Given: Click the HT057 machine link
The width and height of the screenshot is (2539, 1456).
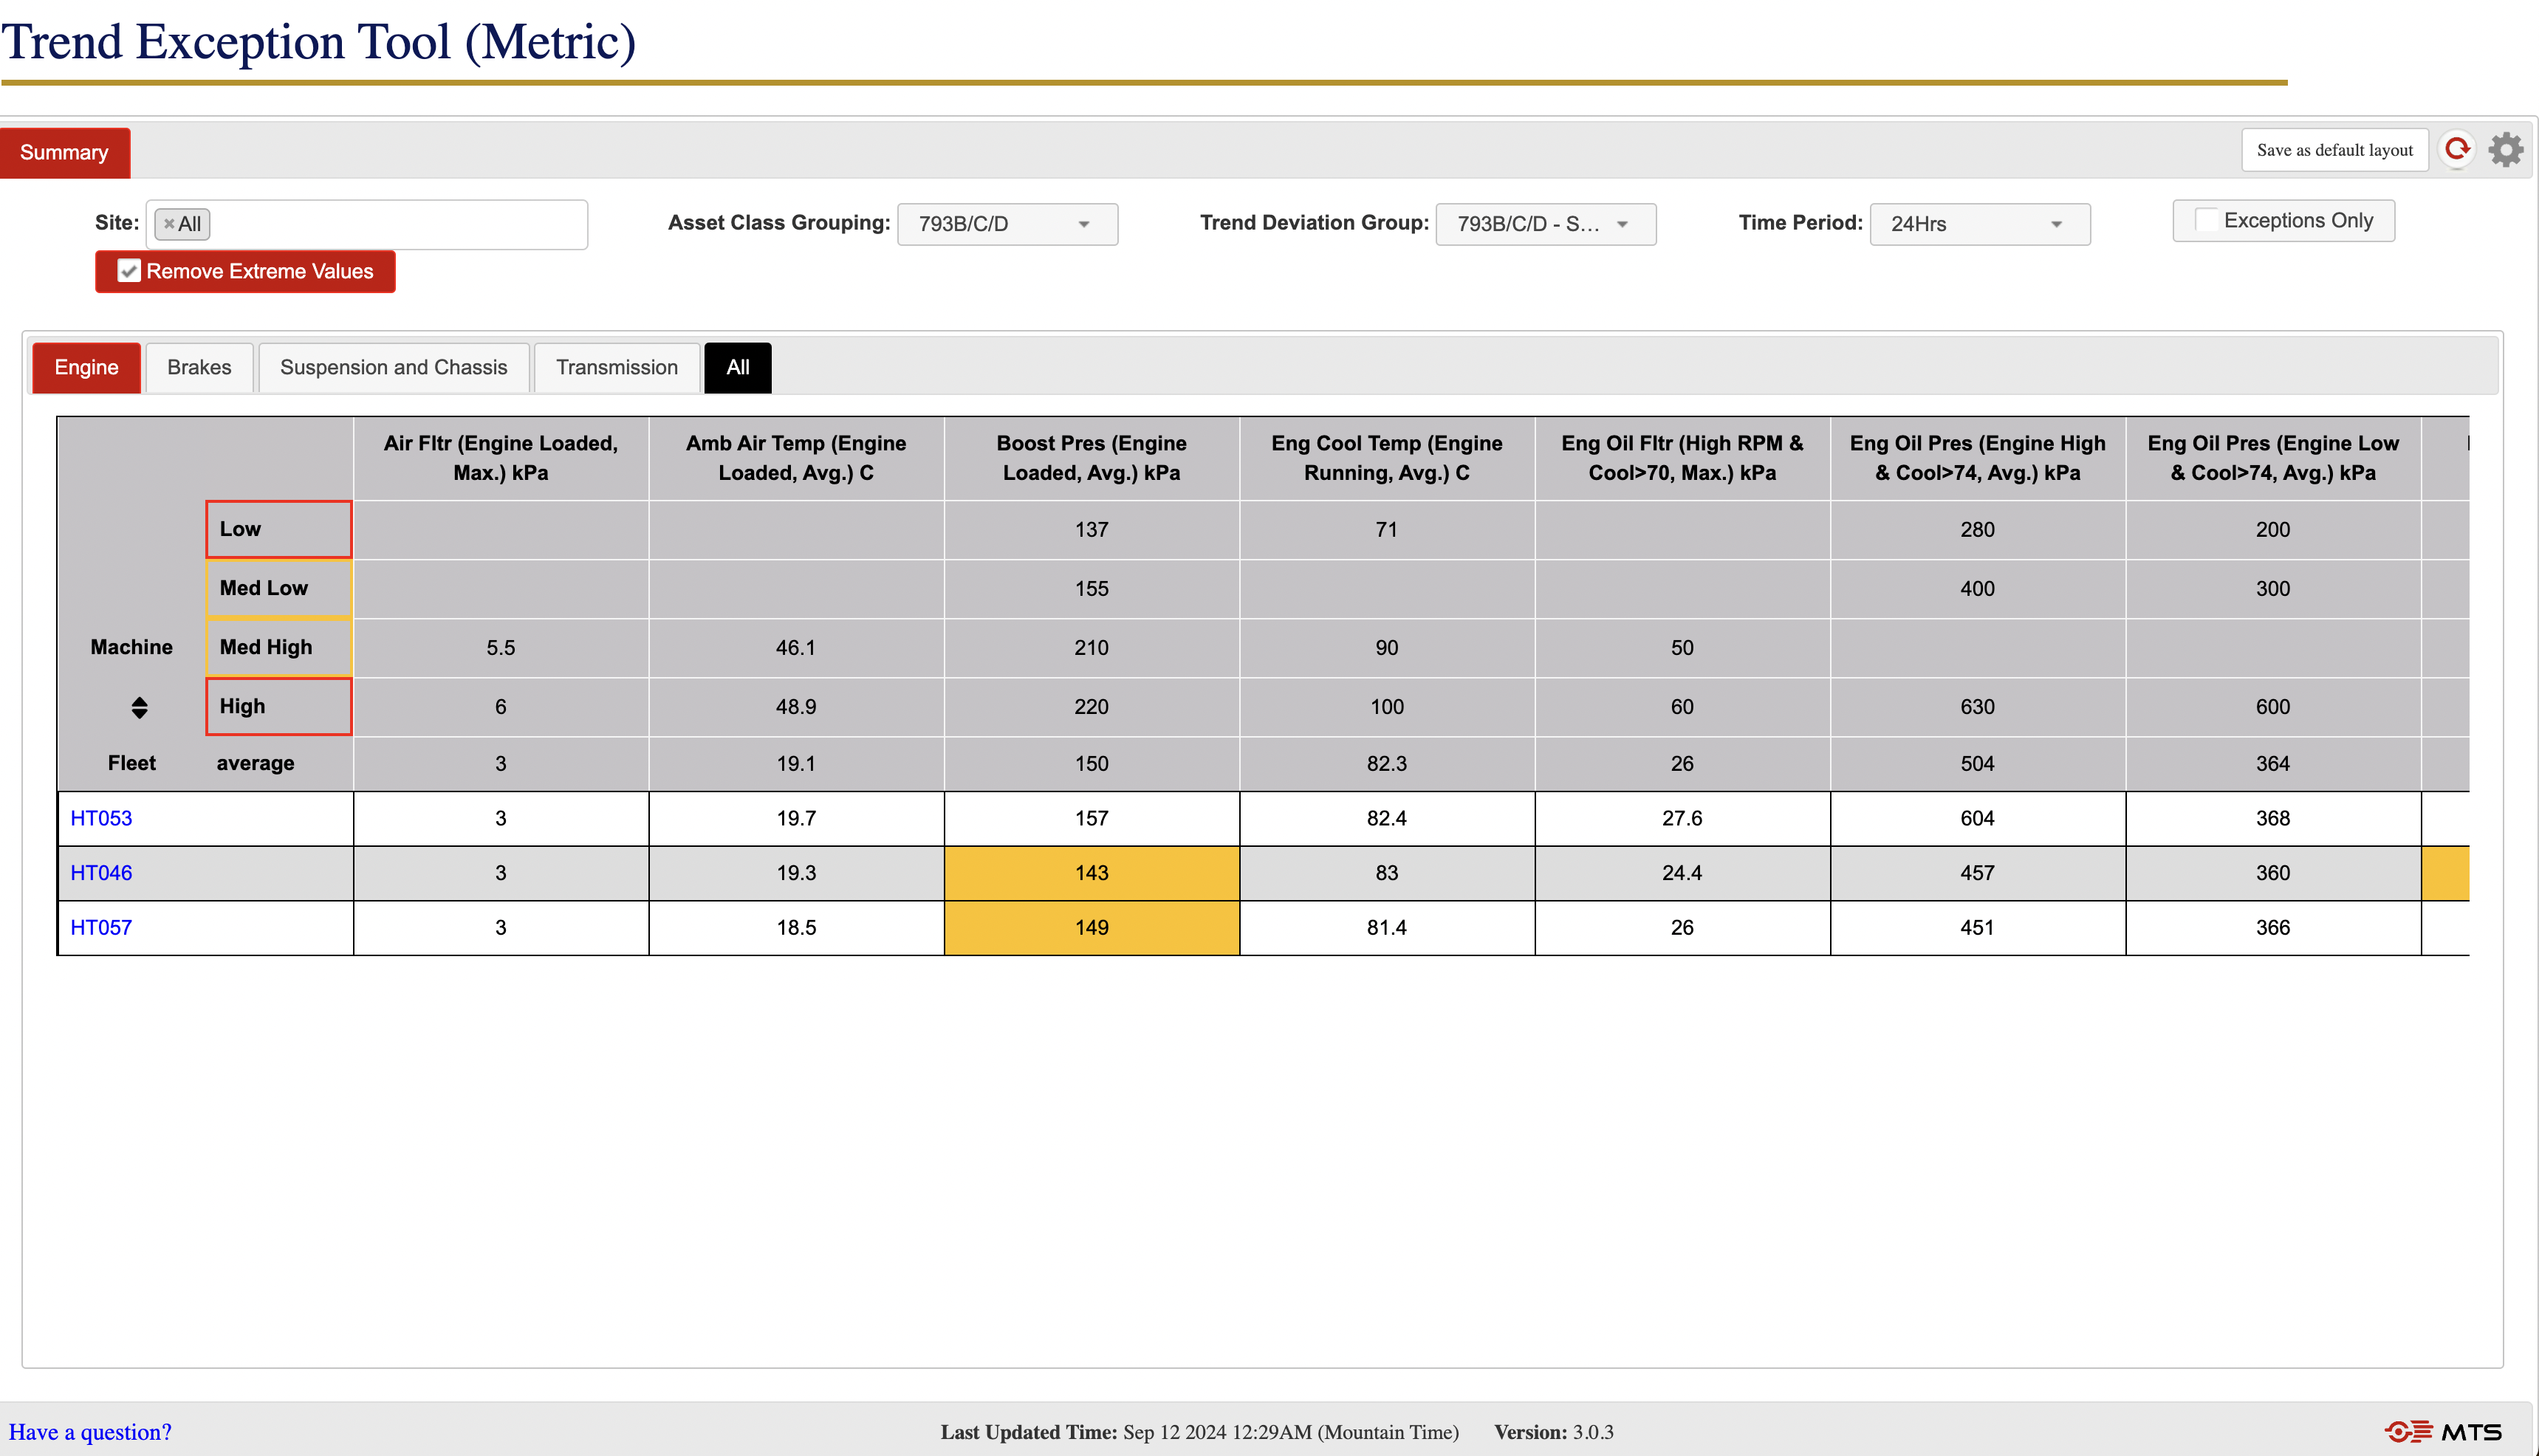Looking at the screenshot, I should 100,926.
